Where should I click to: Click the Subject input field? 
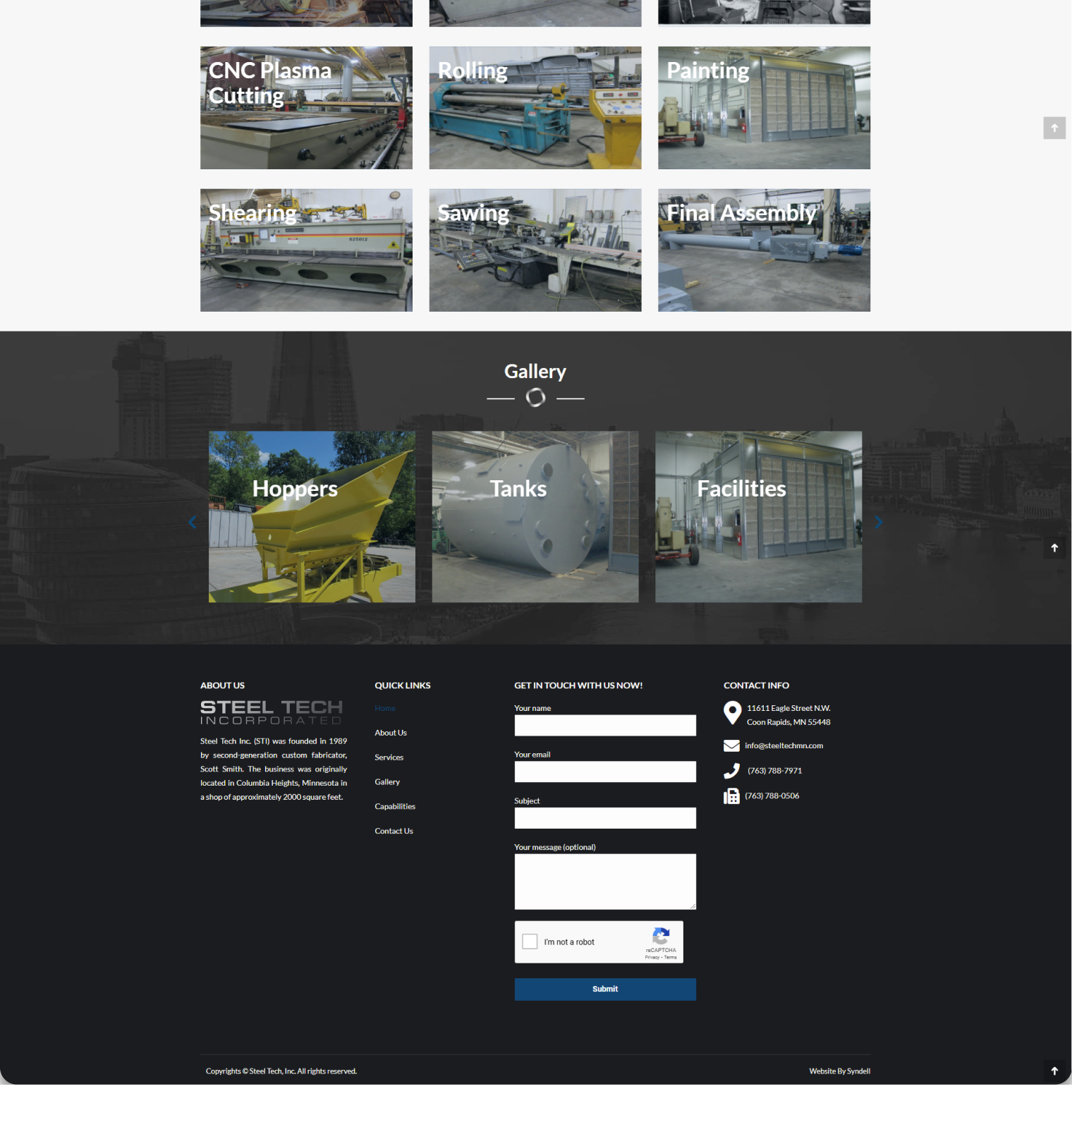[x=605, y=818]
